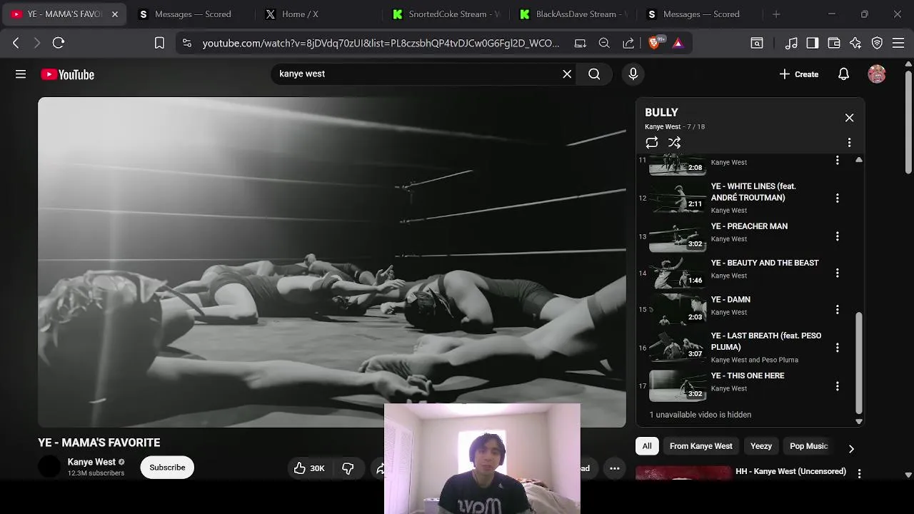This screenshot has height=514, width=914.
Task: Open Brave VPN shield icon
Action: pos(877,43)
